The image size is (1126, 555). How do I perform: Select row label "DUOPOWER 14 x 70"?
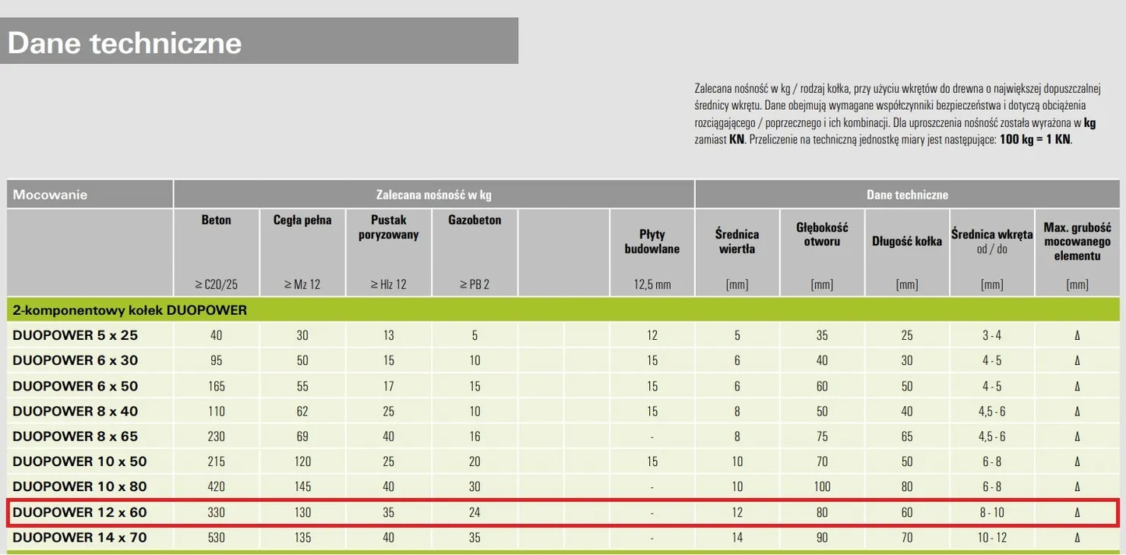coord(79,537)
